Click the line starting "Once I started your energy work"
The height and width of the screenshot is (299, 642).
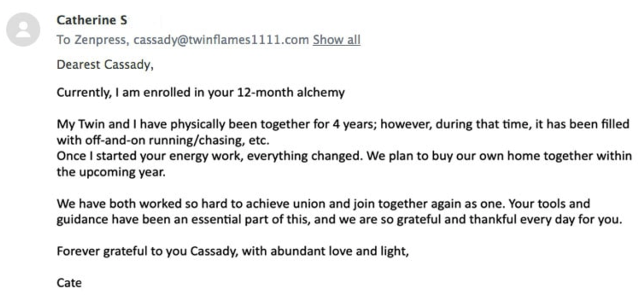pos(344,156)
